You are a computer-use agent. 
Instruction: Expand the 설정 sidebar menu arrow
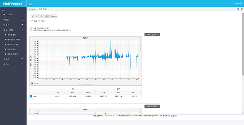22,19
